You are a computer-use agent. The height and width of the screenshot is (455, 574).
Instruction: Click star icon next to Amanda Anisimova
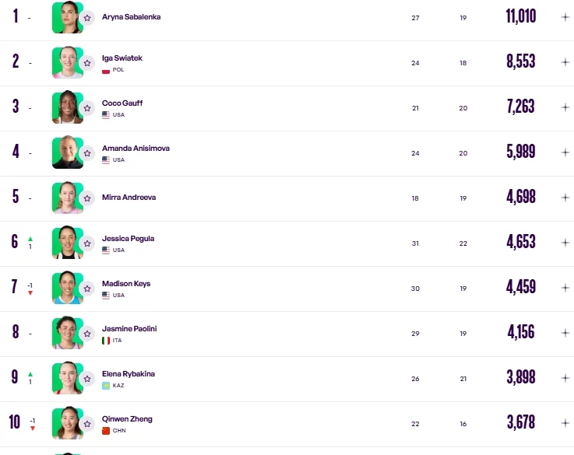click(87, 153)
